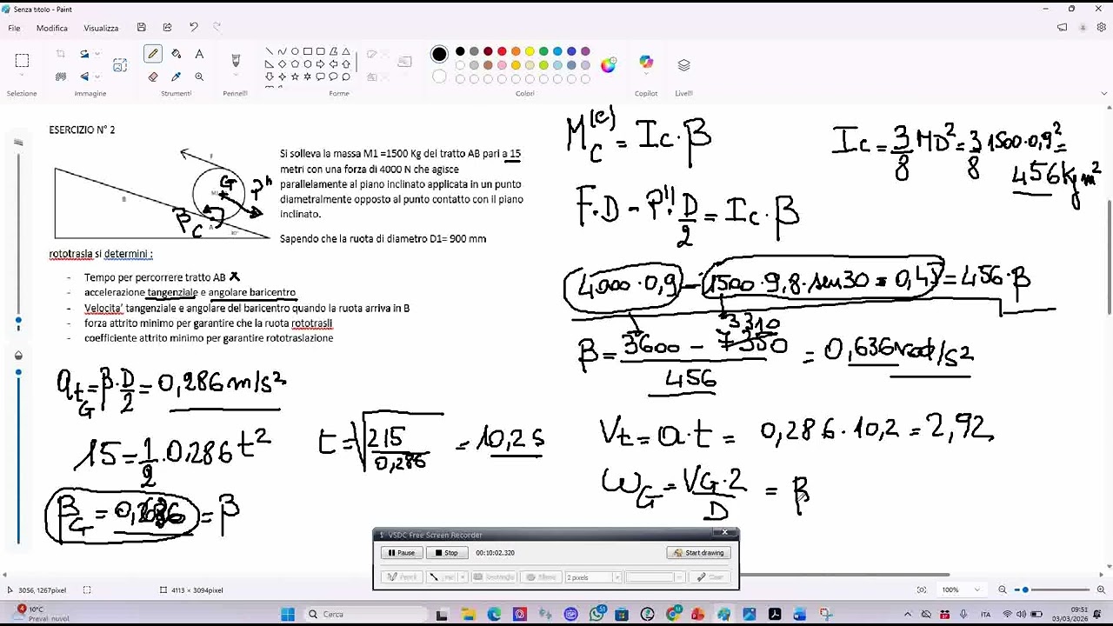Pick the triangle shape in Forme
The height and width of the screenshot is (626, 1113).
pyautogui.click(x=345, y=51)
